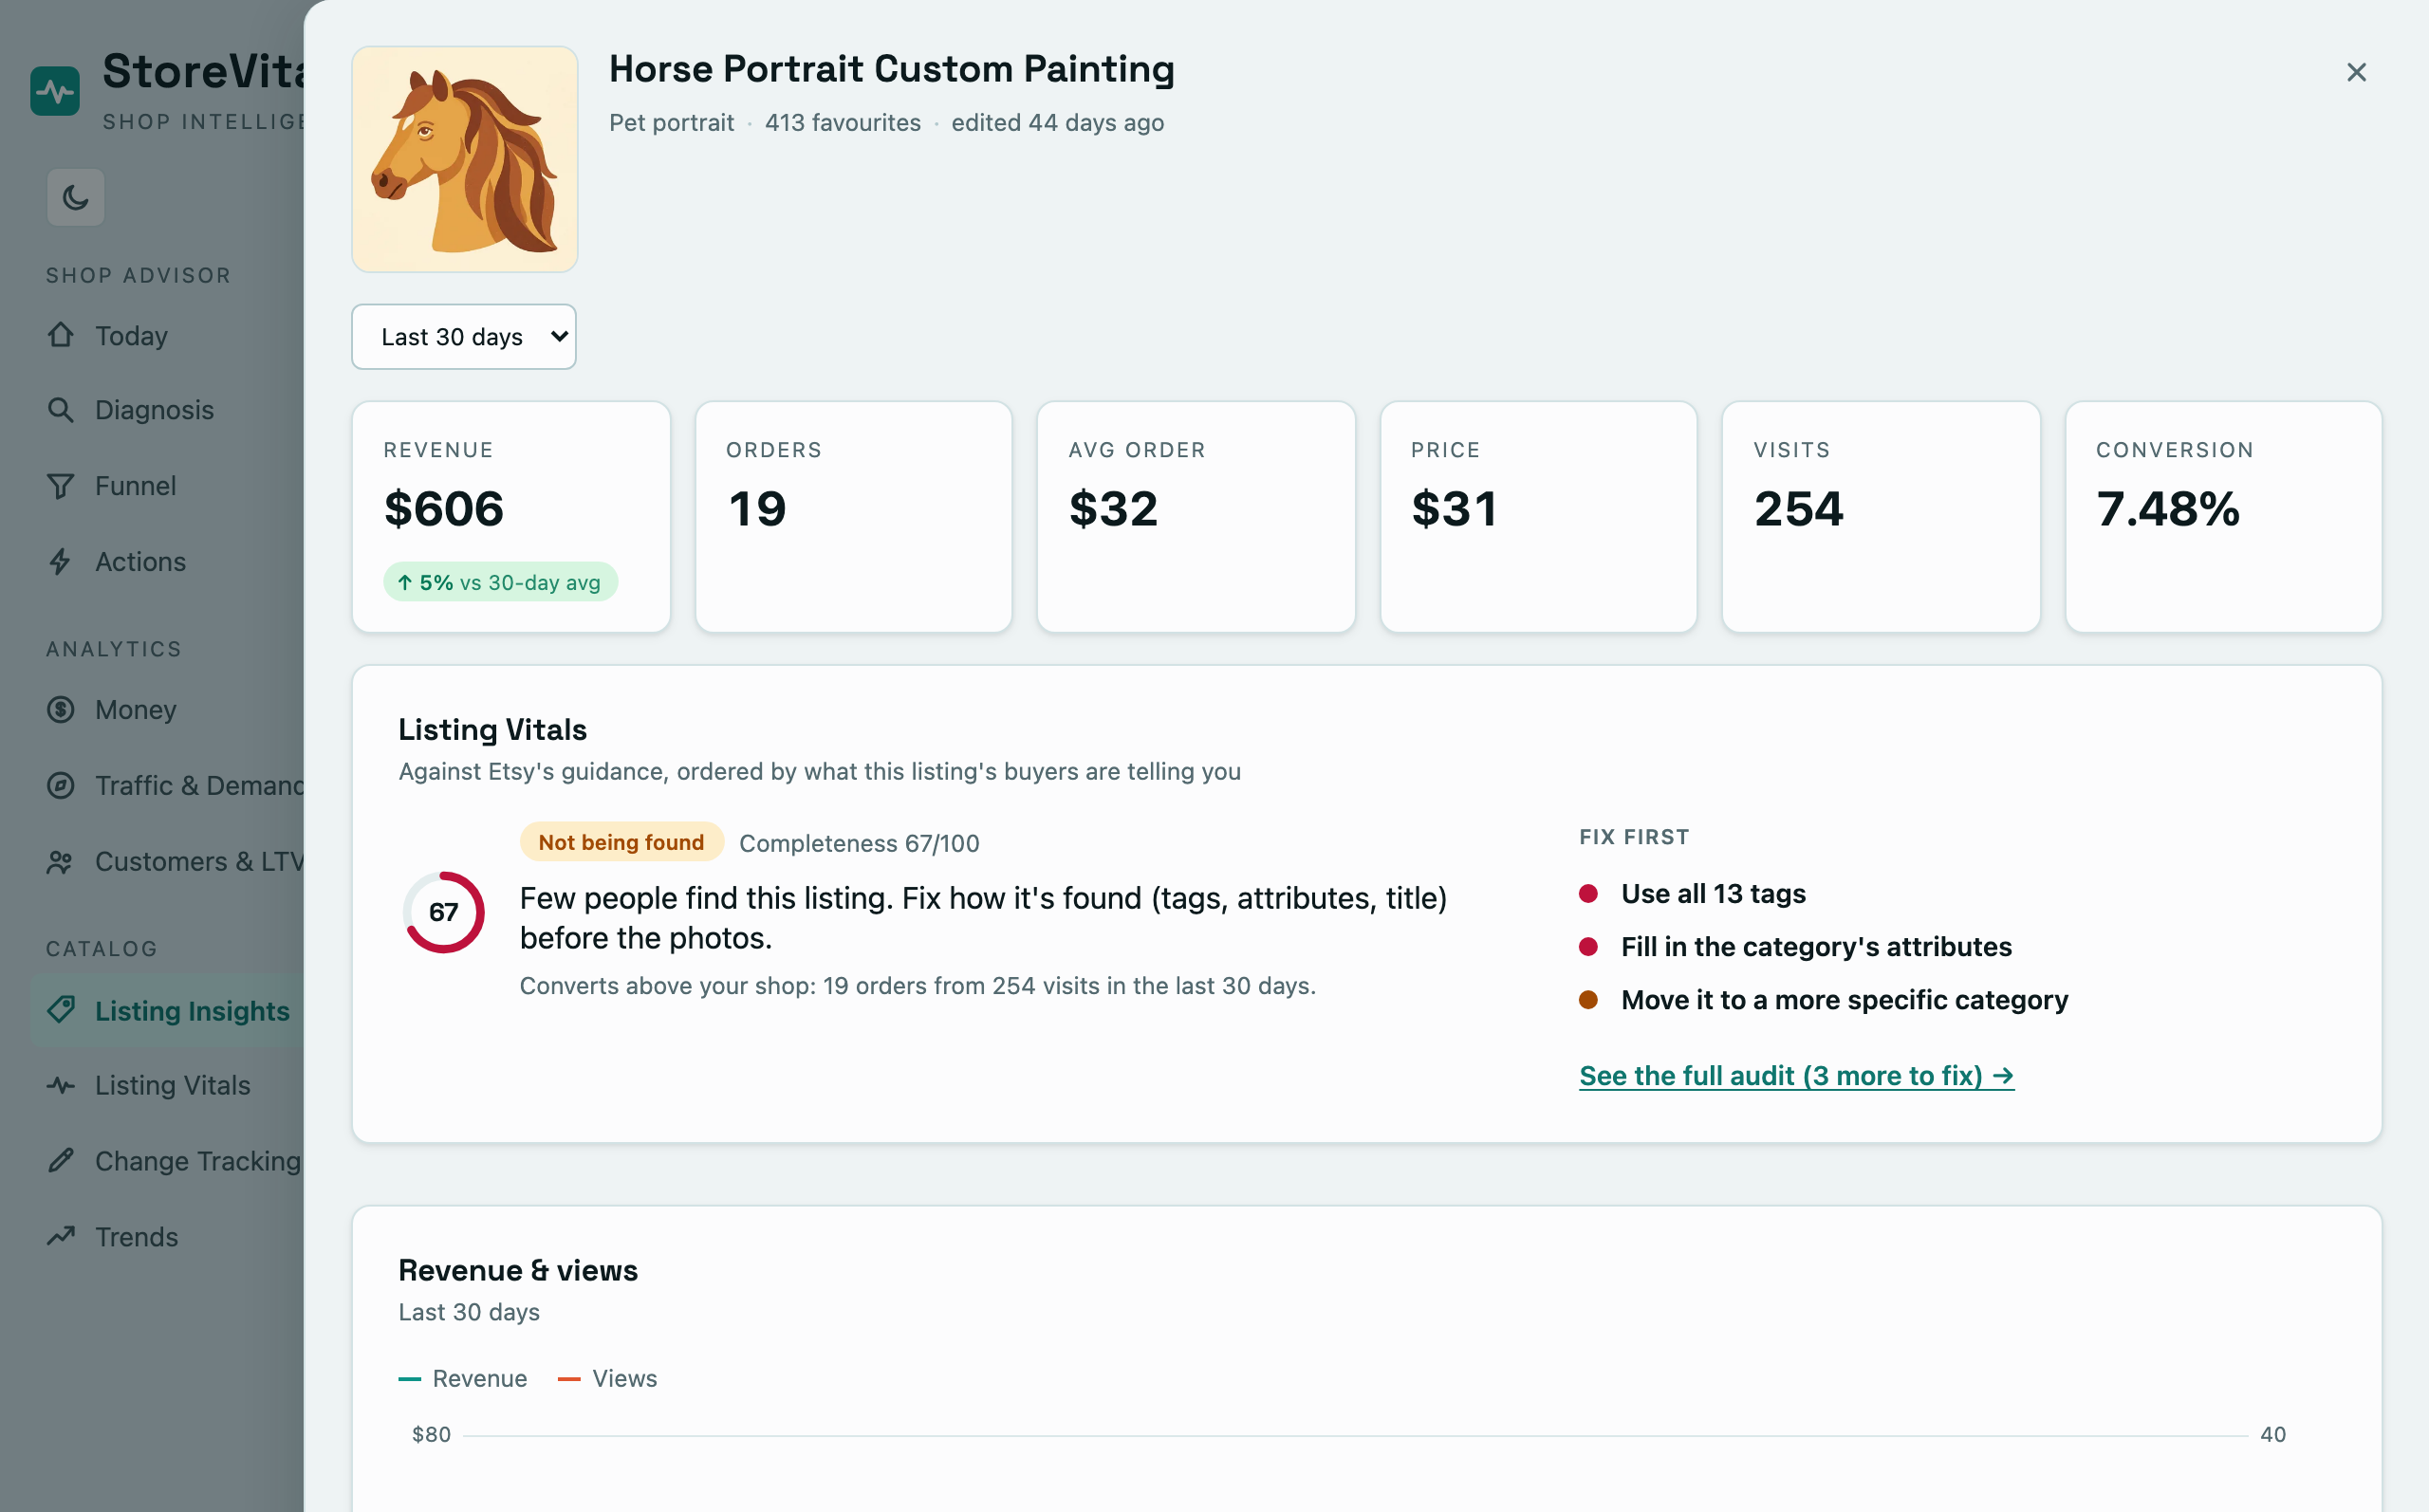Click the Money dollar coin icon
This screenshot has height=1512, width=2429.
pyautogui.click(x=61, y=710)
